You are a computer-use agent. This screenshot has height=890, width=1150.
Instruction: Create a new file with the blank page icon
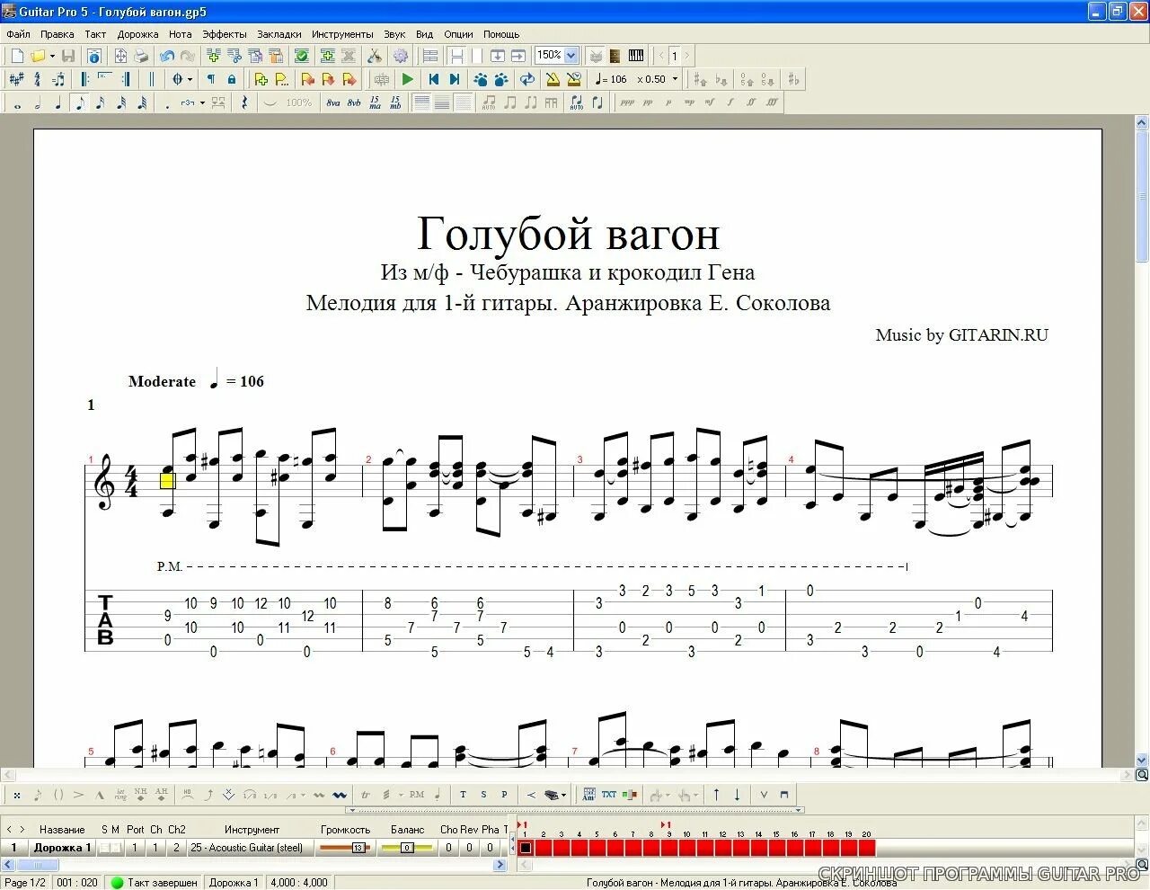click(x=17, y=56)
